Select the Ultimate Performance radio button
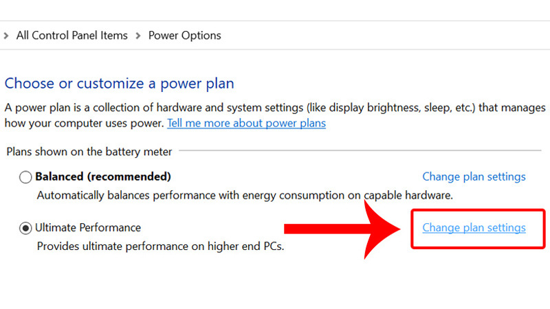Viewport: 550px width, 309px height. point(25,228)
